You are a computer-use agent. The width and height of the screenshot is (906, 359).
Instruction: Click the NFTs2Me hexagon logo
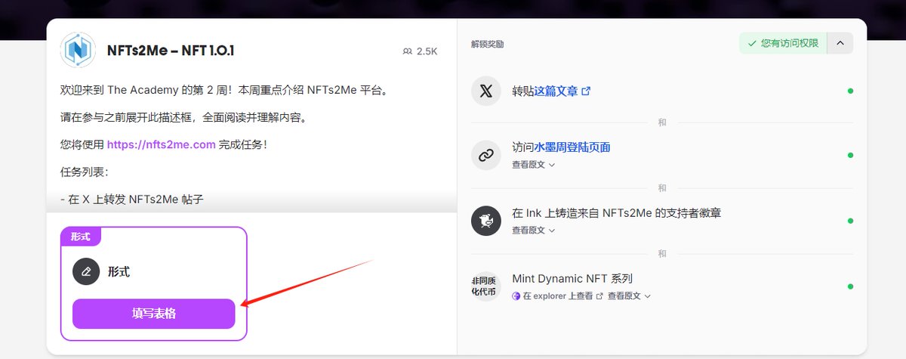78,51
